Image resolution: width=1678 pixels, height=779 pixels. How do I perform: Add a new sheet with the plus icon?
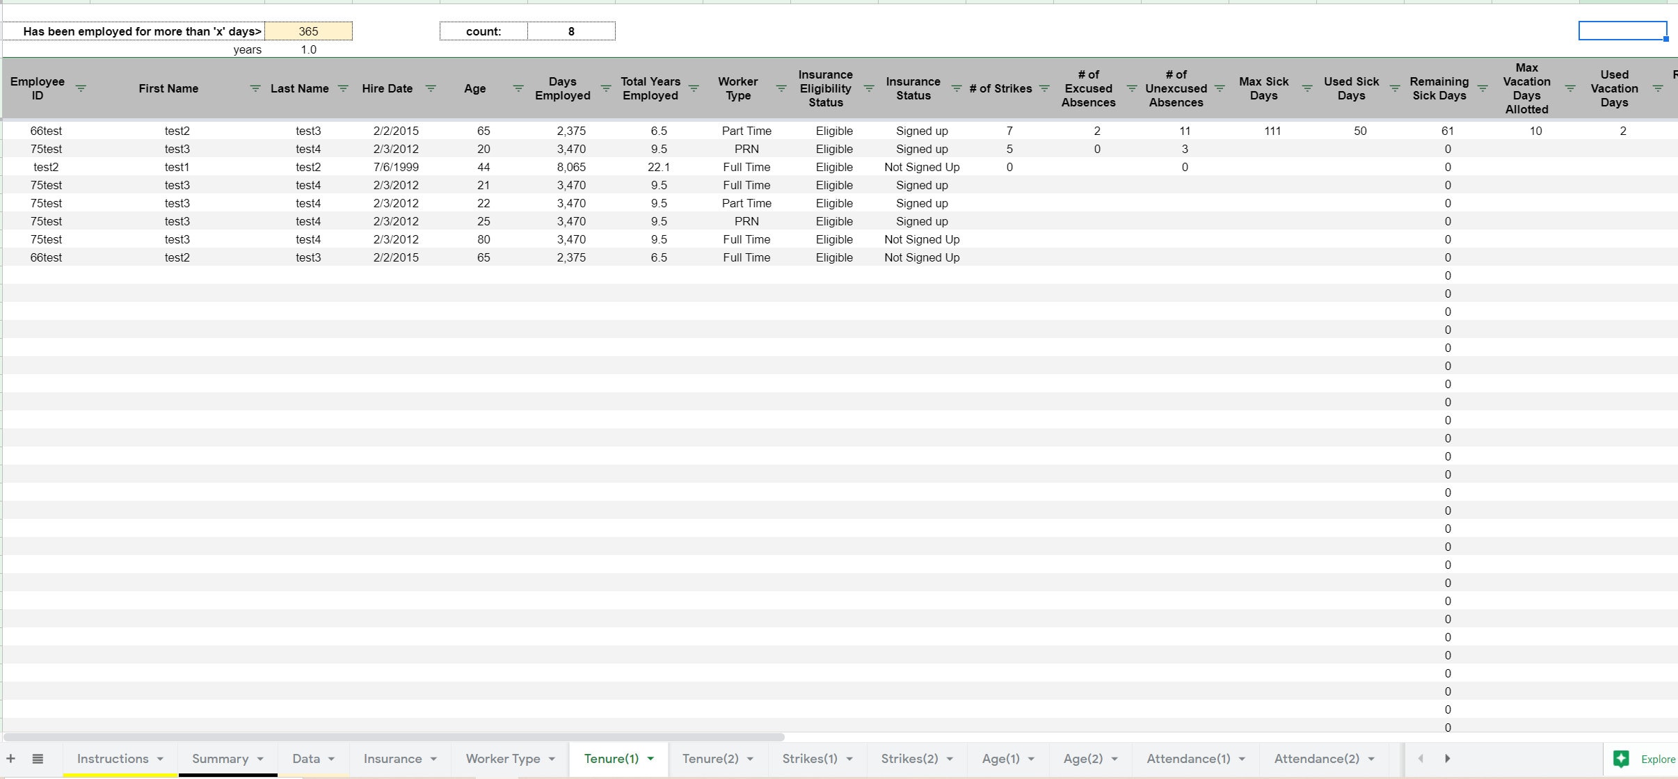tap(10, 759)
